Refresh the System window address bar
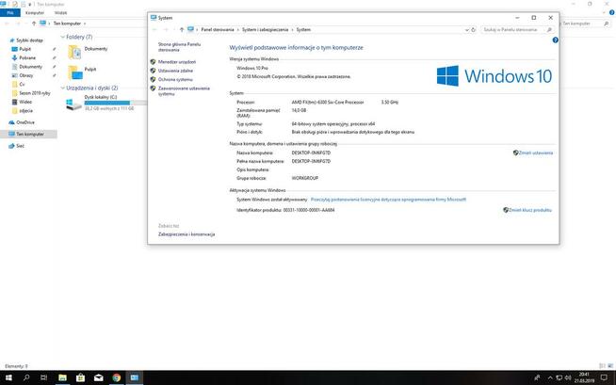 coord(474,30)
